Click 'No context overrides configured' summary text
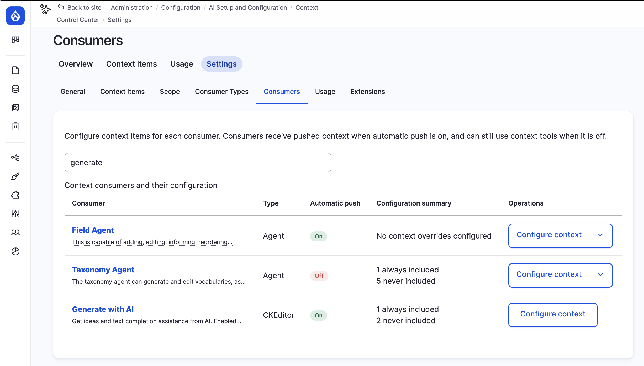 (x=434, y=236)
